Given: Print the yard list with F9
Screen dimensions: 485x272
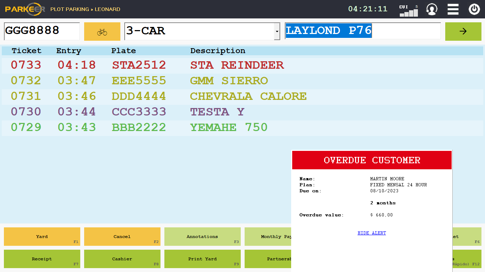Looking at the screenshot, I should tap(202, 259).
